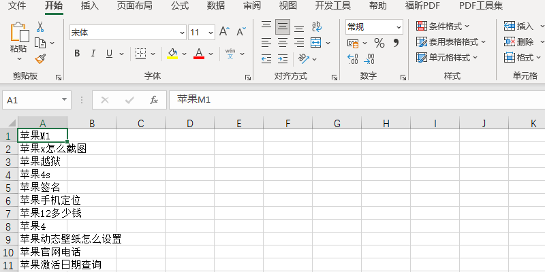545x272 pixels.
Task: Increase decimal places icon
Action: point(353,59)
